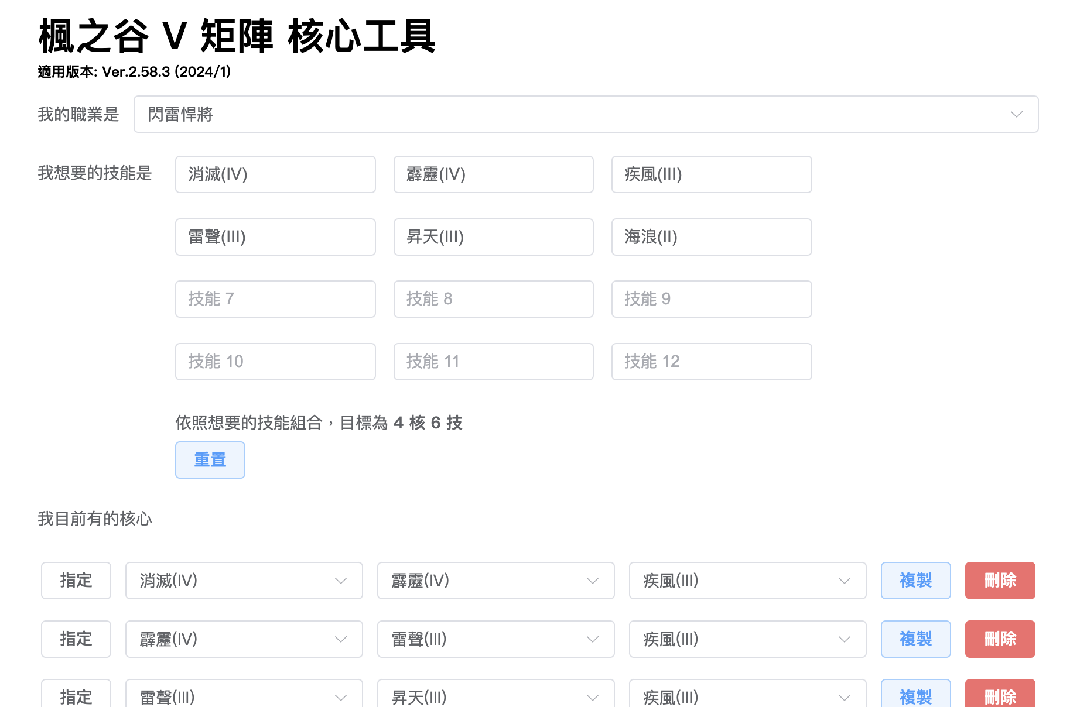This screenshot has height=707, width=1087.
Task: Focus the empty 技能 11 field
Action: click(494, 362)
